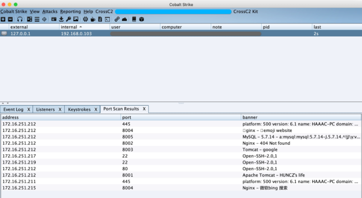Sort sessions by pid column
Screen dimensions: 362x198
tap(286, 27)
